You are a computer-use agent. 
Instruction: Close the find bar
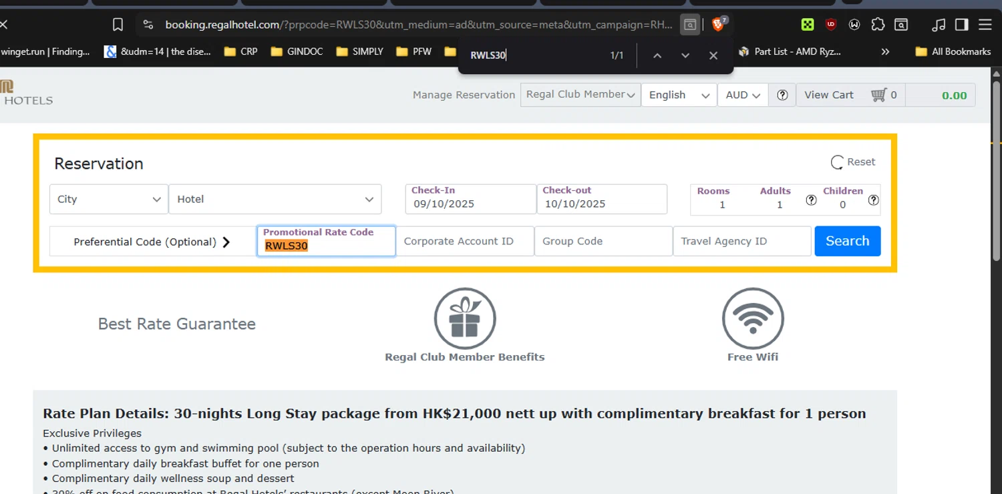[x=713, y=55]
